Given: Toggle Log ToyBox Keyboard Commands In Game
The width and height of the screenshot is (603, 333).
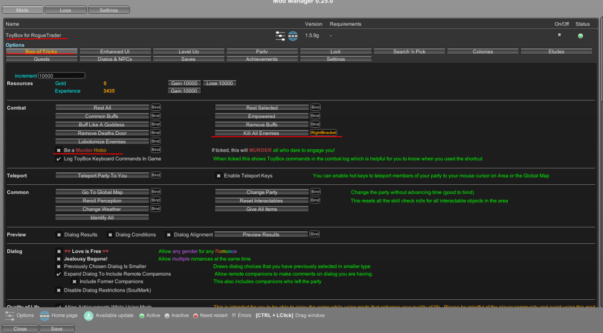Looking at the screenshot, I should click(59, 158).
